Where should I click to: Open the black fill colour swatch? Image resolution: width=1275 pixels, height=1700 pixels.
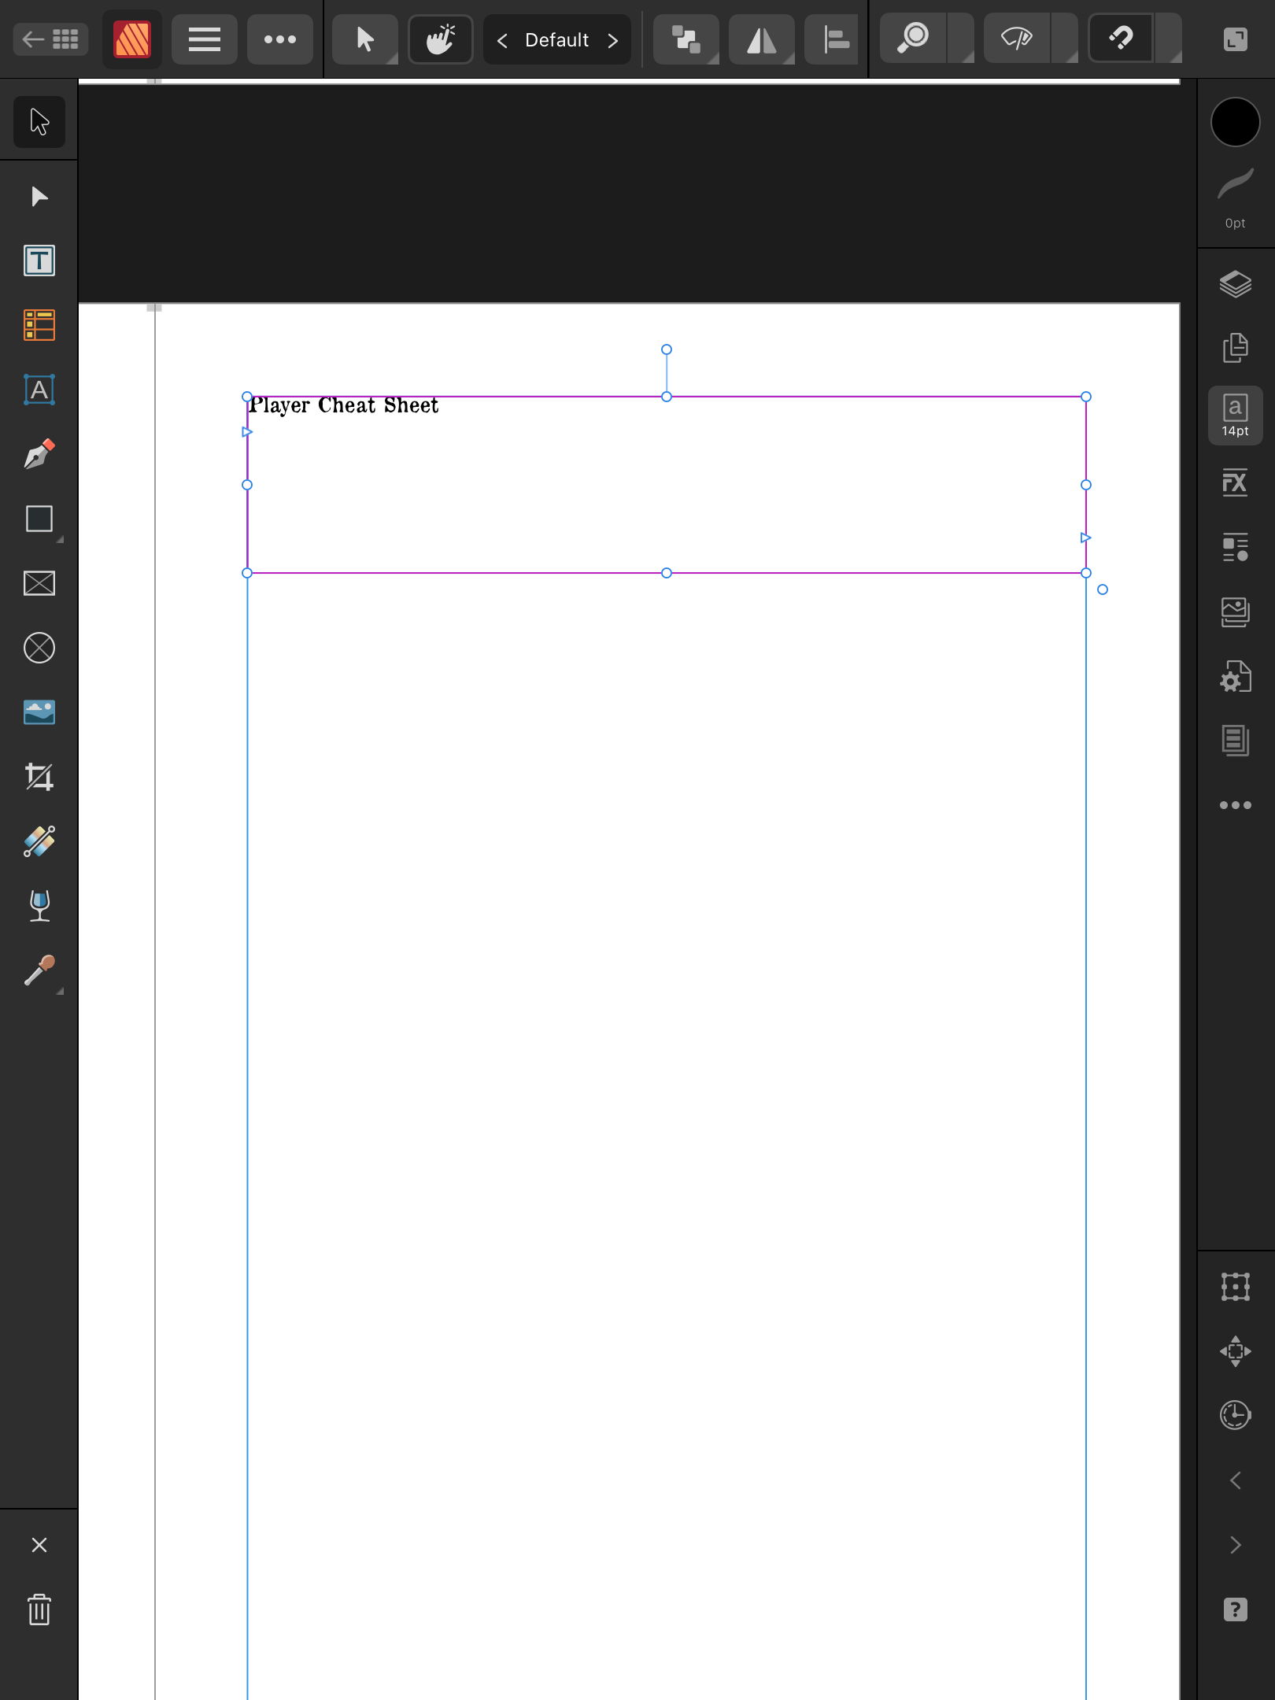[1236, 122]
